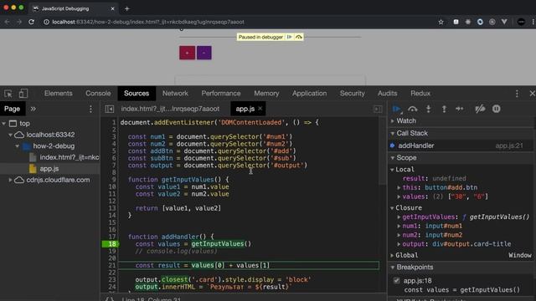Click the red plus button on the page

click(x=187, y=53)
